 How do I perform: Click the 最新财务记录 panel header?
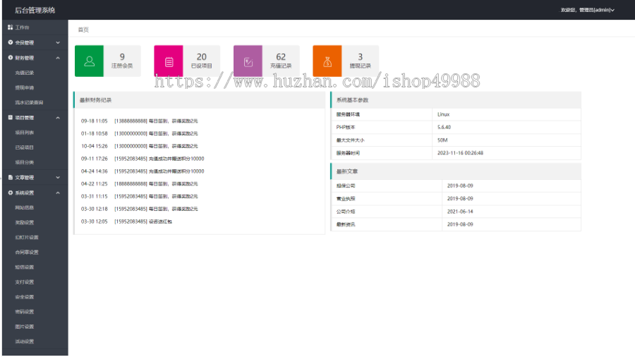[x=199, y=100]
